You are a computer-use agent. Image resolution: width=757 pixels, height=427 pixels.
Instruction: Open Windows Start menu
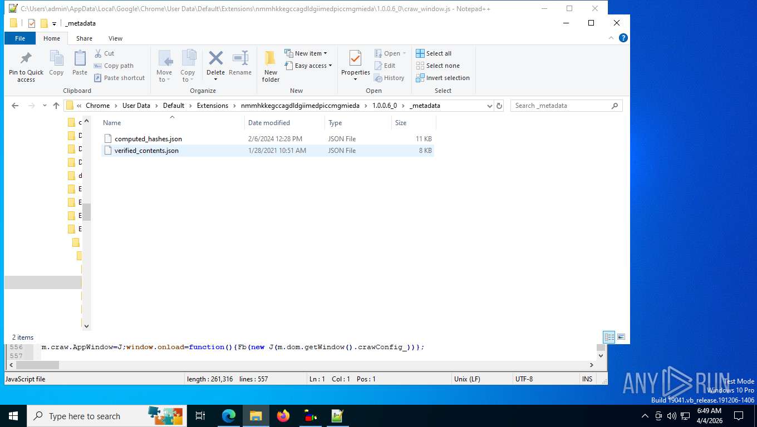[13, 416]
